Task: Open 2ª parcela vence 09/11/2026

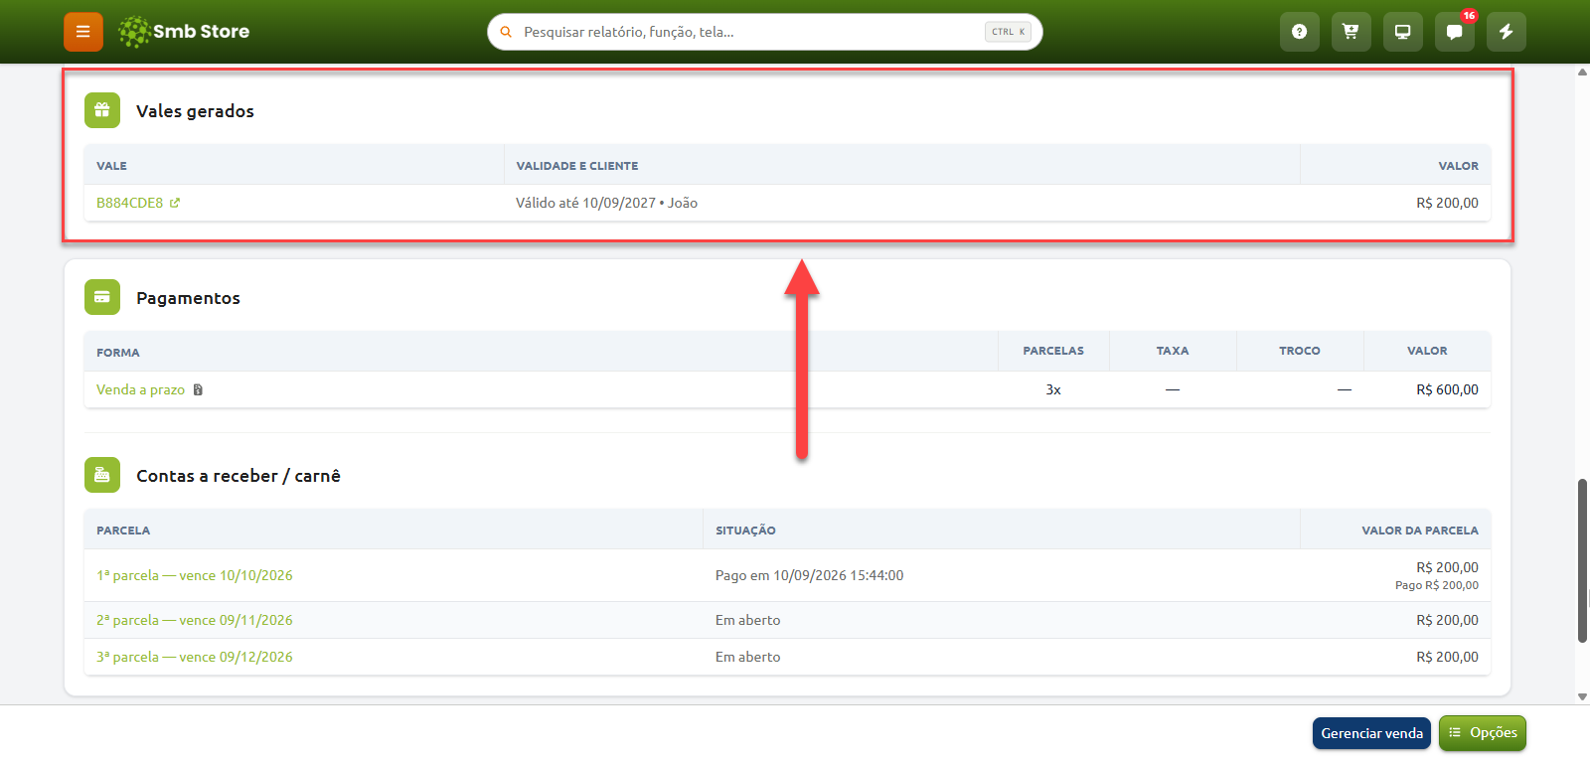Action: [x=195, y=620]
